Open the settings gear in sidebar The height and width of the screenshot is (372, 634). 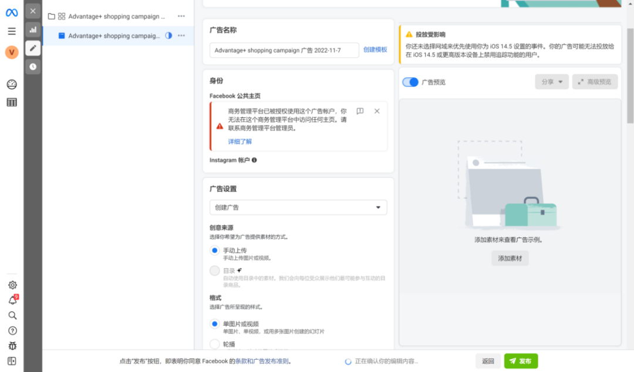(x=12, y=285)
